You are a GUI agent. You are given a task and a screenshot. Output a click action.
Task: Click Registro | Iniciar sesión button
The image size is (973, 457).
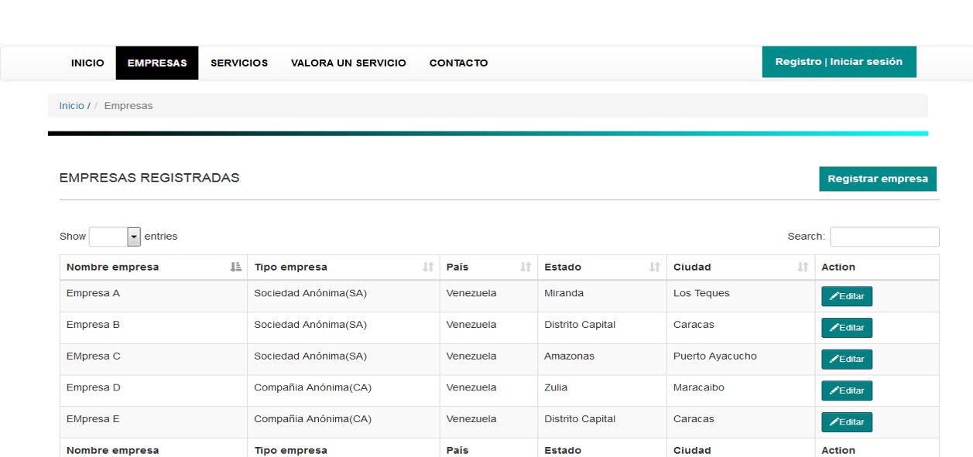[x=838, y=62]
